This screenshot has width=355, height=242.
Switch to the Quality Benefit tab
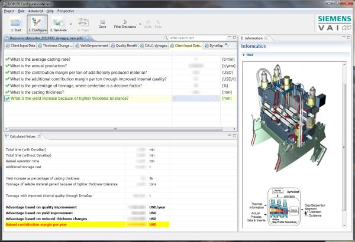tap(124, 45)
